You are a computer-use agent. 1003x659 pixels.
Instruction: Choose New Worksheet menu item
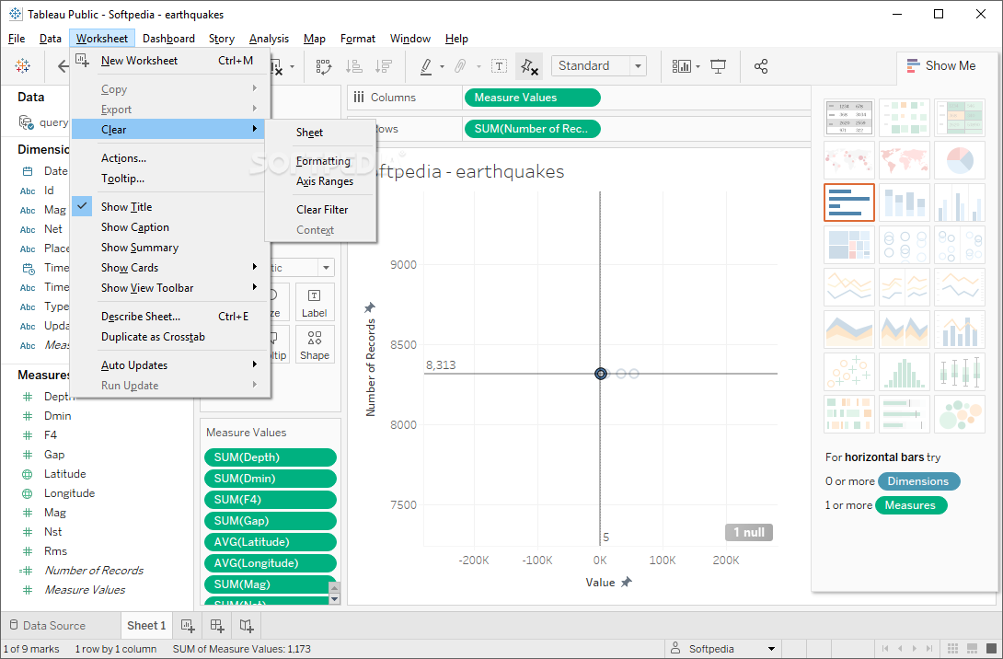[x=168, y=60]
